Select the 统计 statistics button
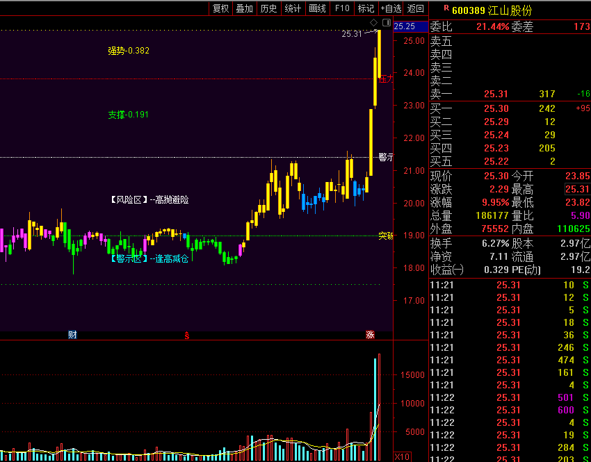The image size is (591, 462). tap(293, 8)
